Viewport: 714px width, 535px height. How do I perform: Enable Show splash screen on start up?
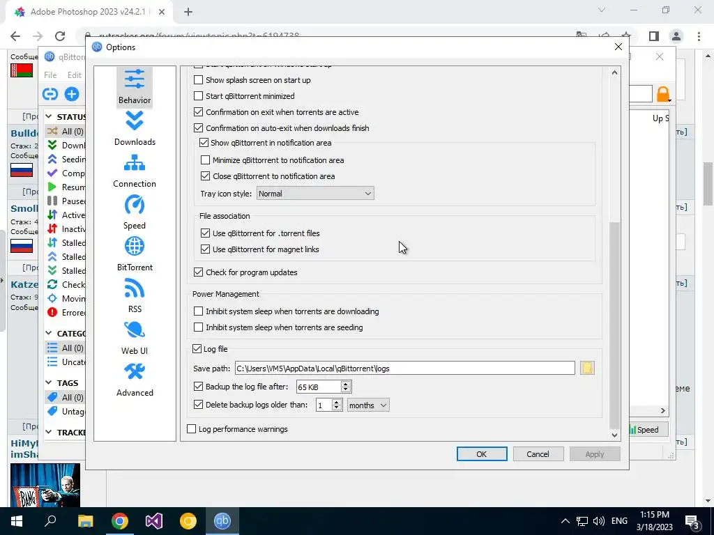pos(198,80)
